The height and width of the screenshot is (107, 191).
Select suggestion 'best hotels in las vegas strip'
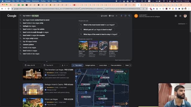click(33, 23)
